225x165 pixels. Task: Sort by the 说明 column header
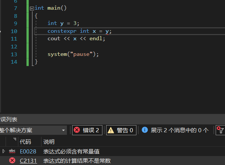pyautogui.click(x=49, y=142)
